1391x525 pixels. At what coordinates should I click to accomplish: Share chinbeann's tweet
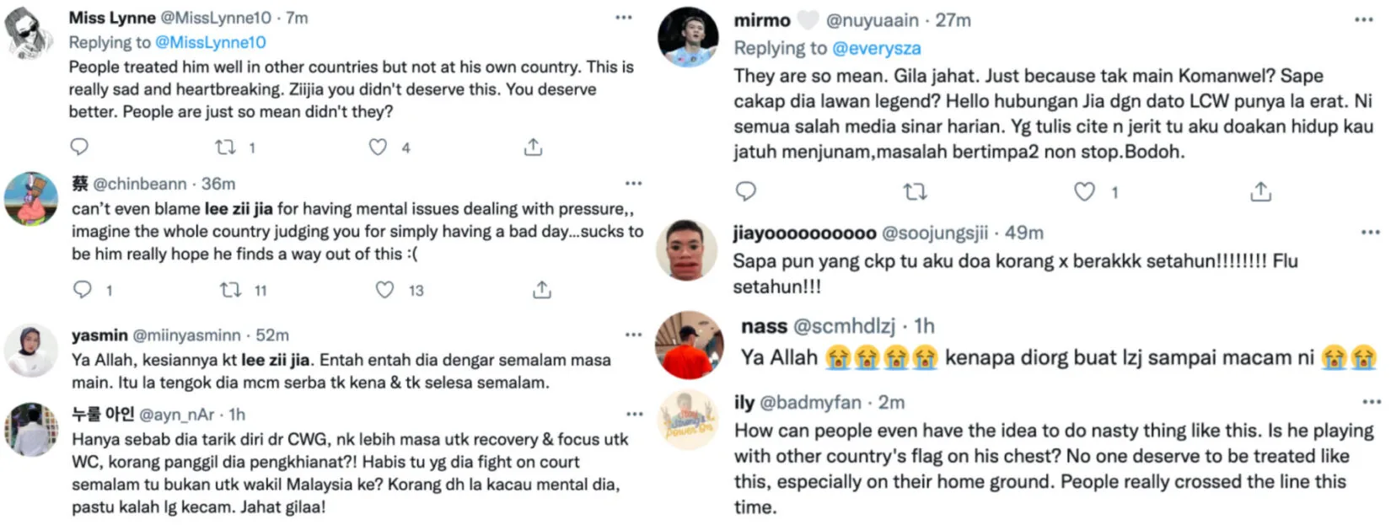pos(542,290)
